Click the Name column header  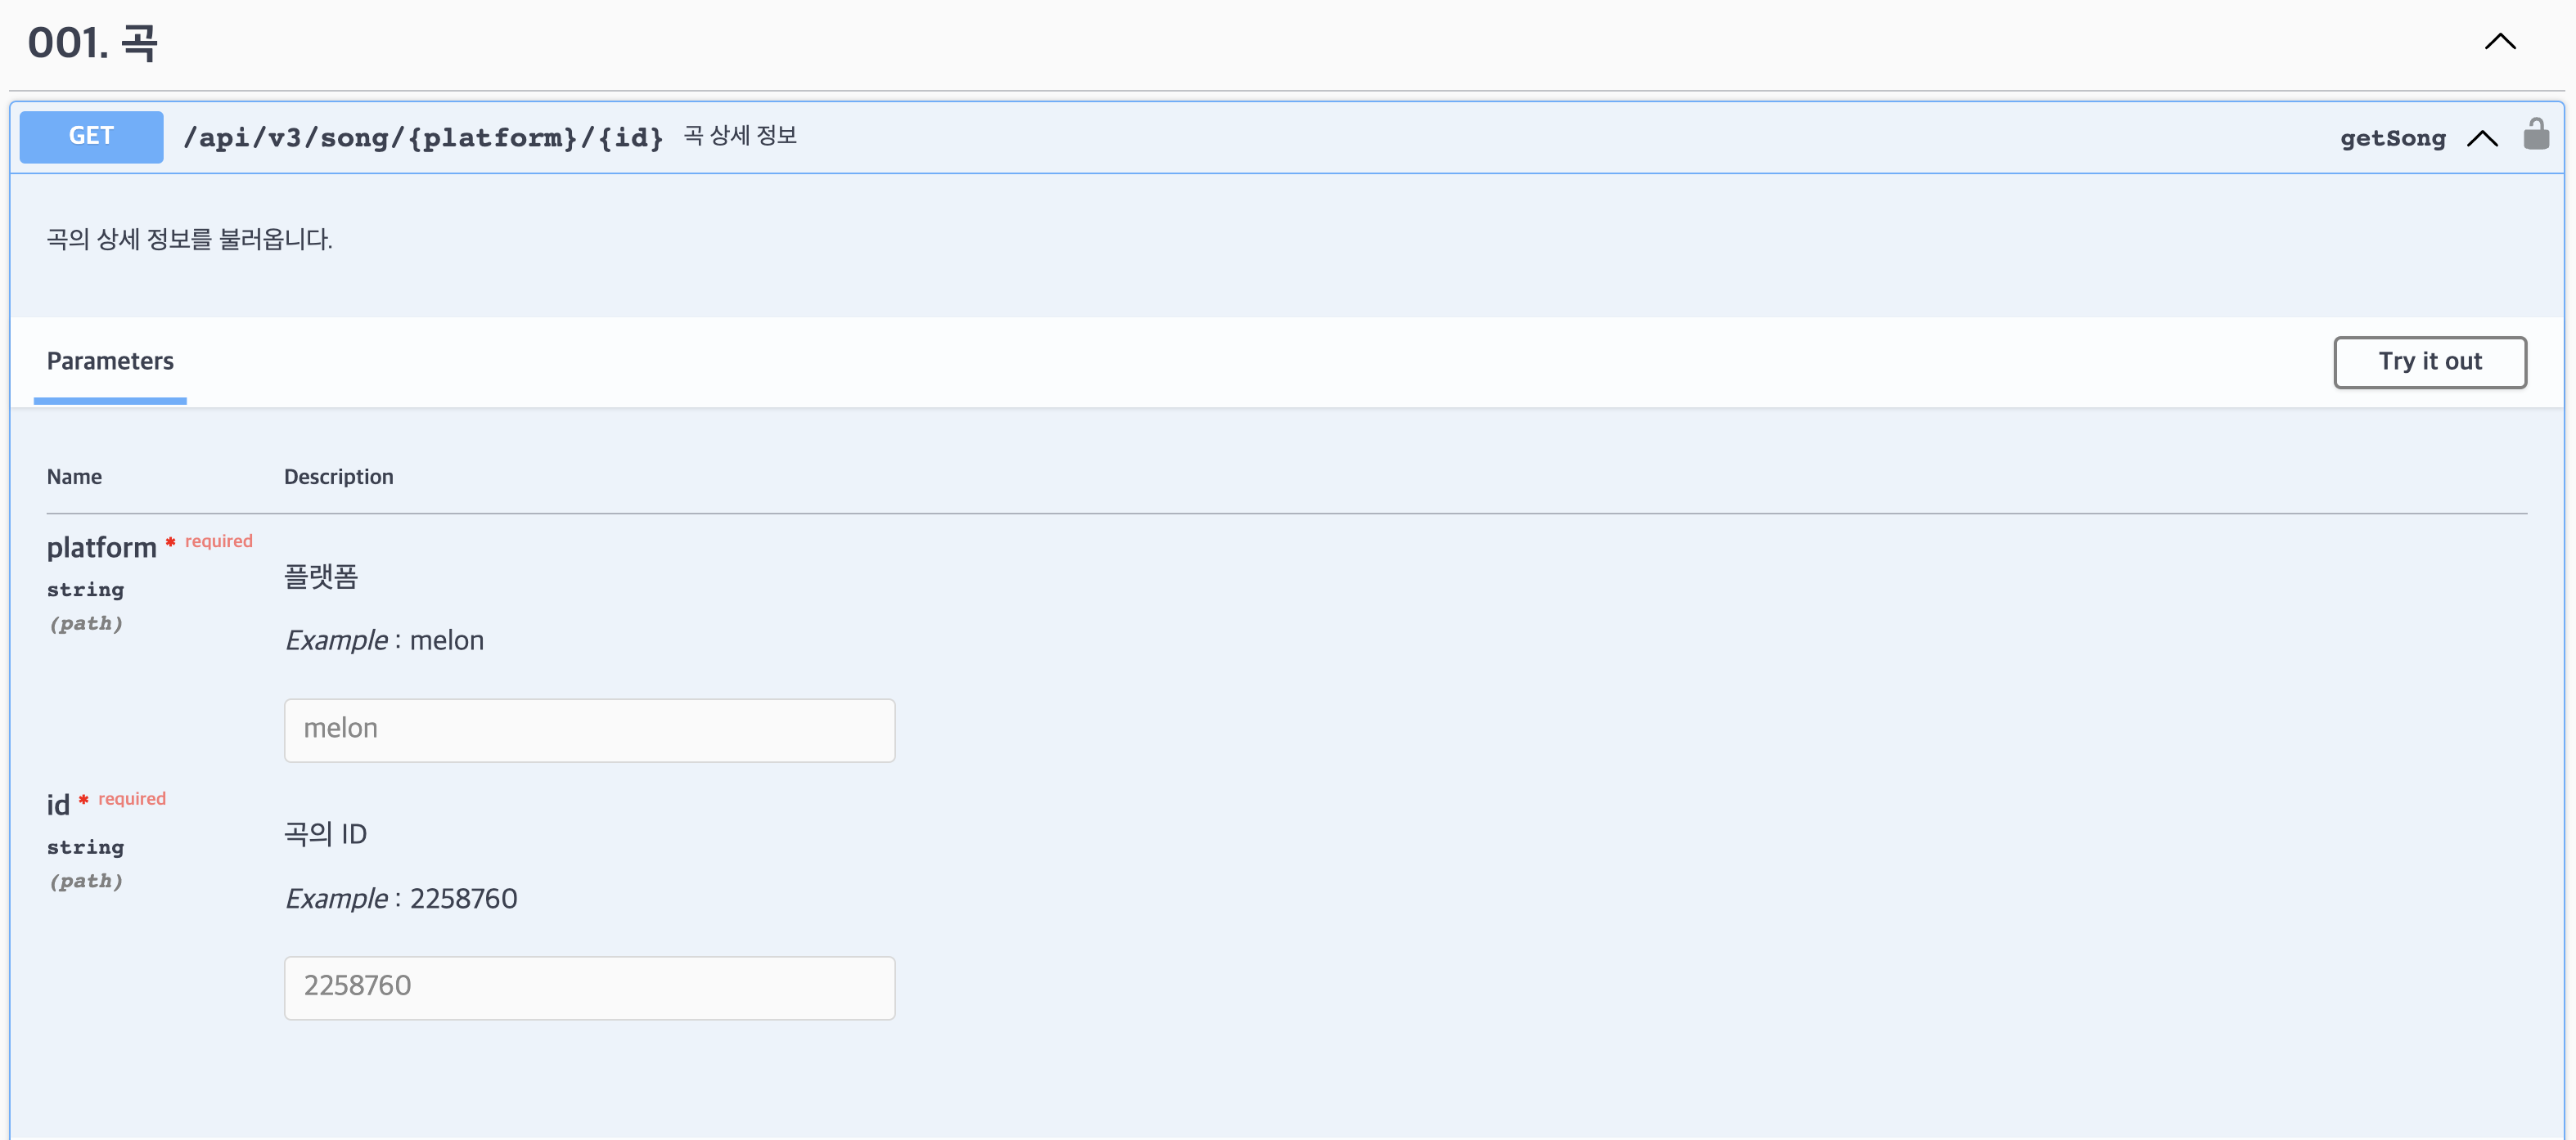pos(74,477)
